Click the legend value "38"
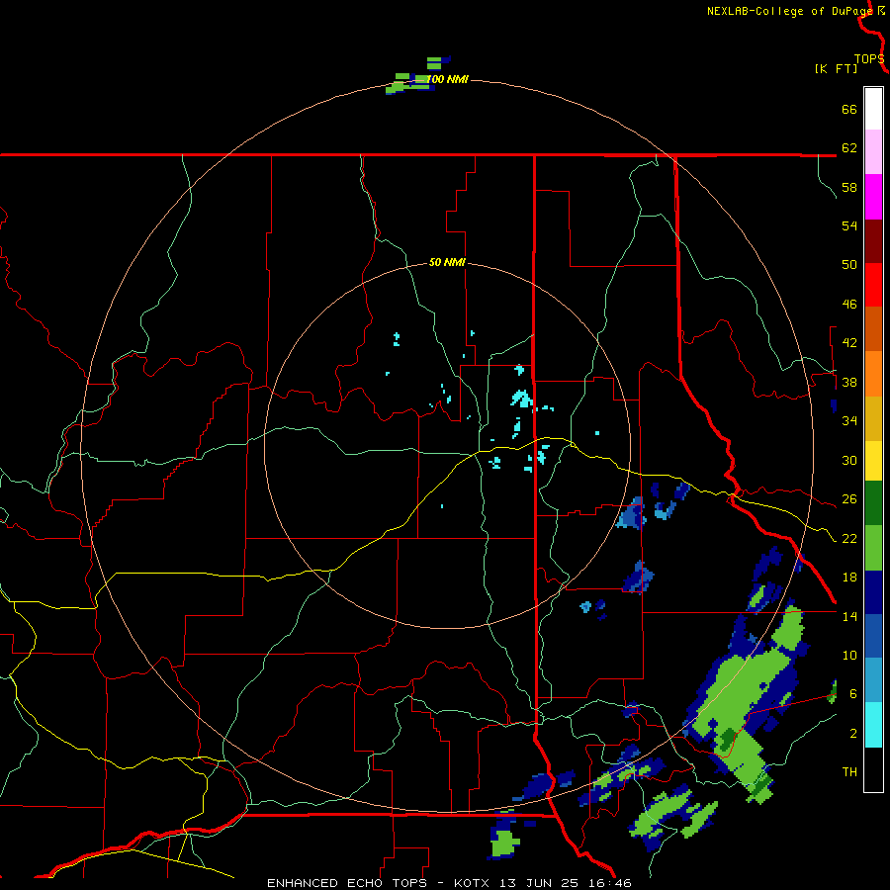Viewport: 890px width, 890px height. point(849,382)
